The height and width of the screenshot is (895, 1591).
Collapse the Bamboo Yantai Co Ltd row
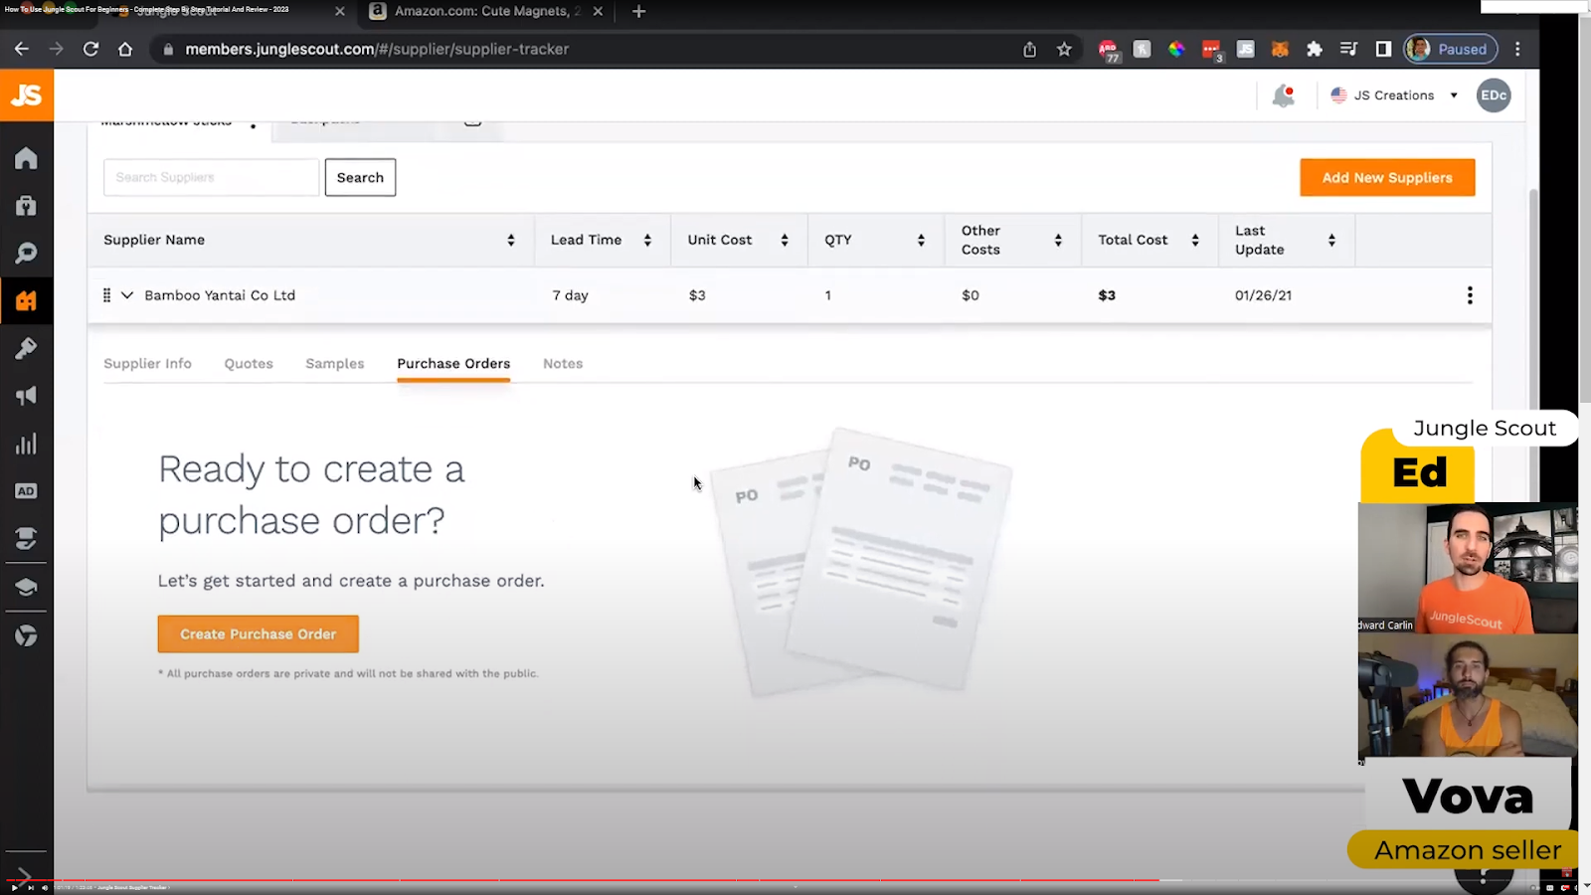[127, 295]
